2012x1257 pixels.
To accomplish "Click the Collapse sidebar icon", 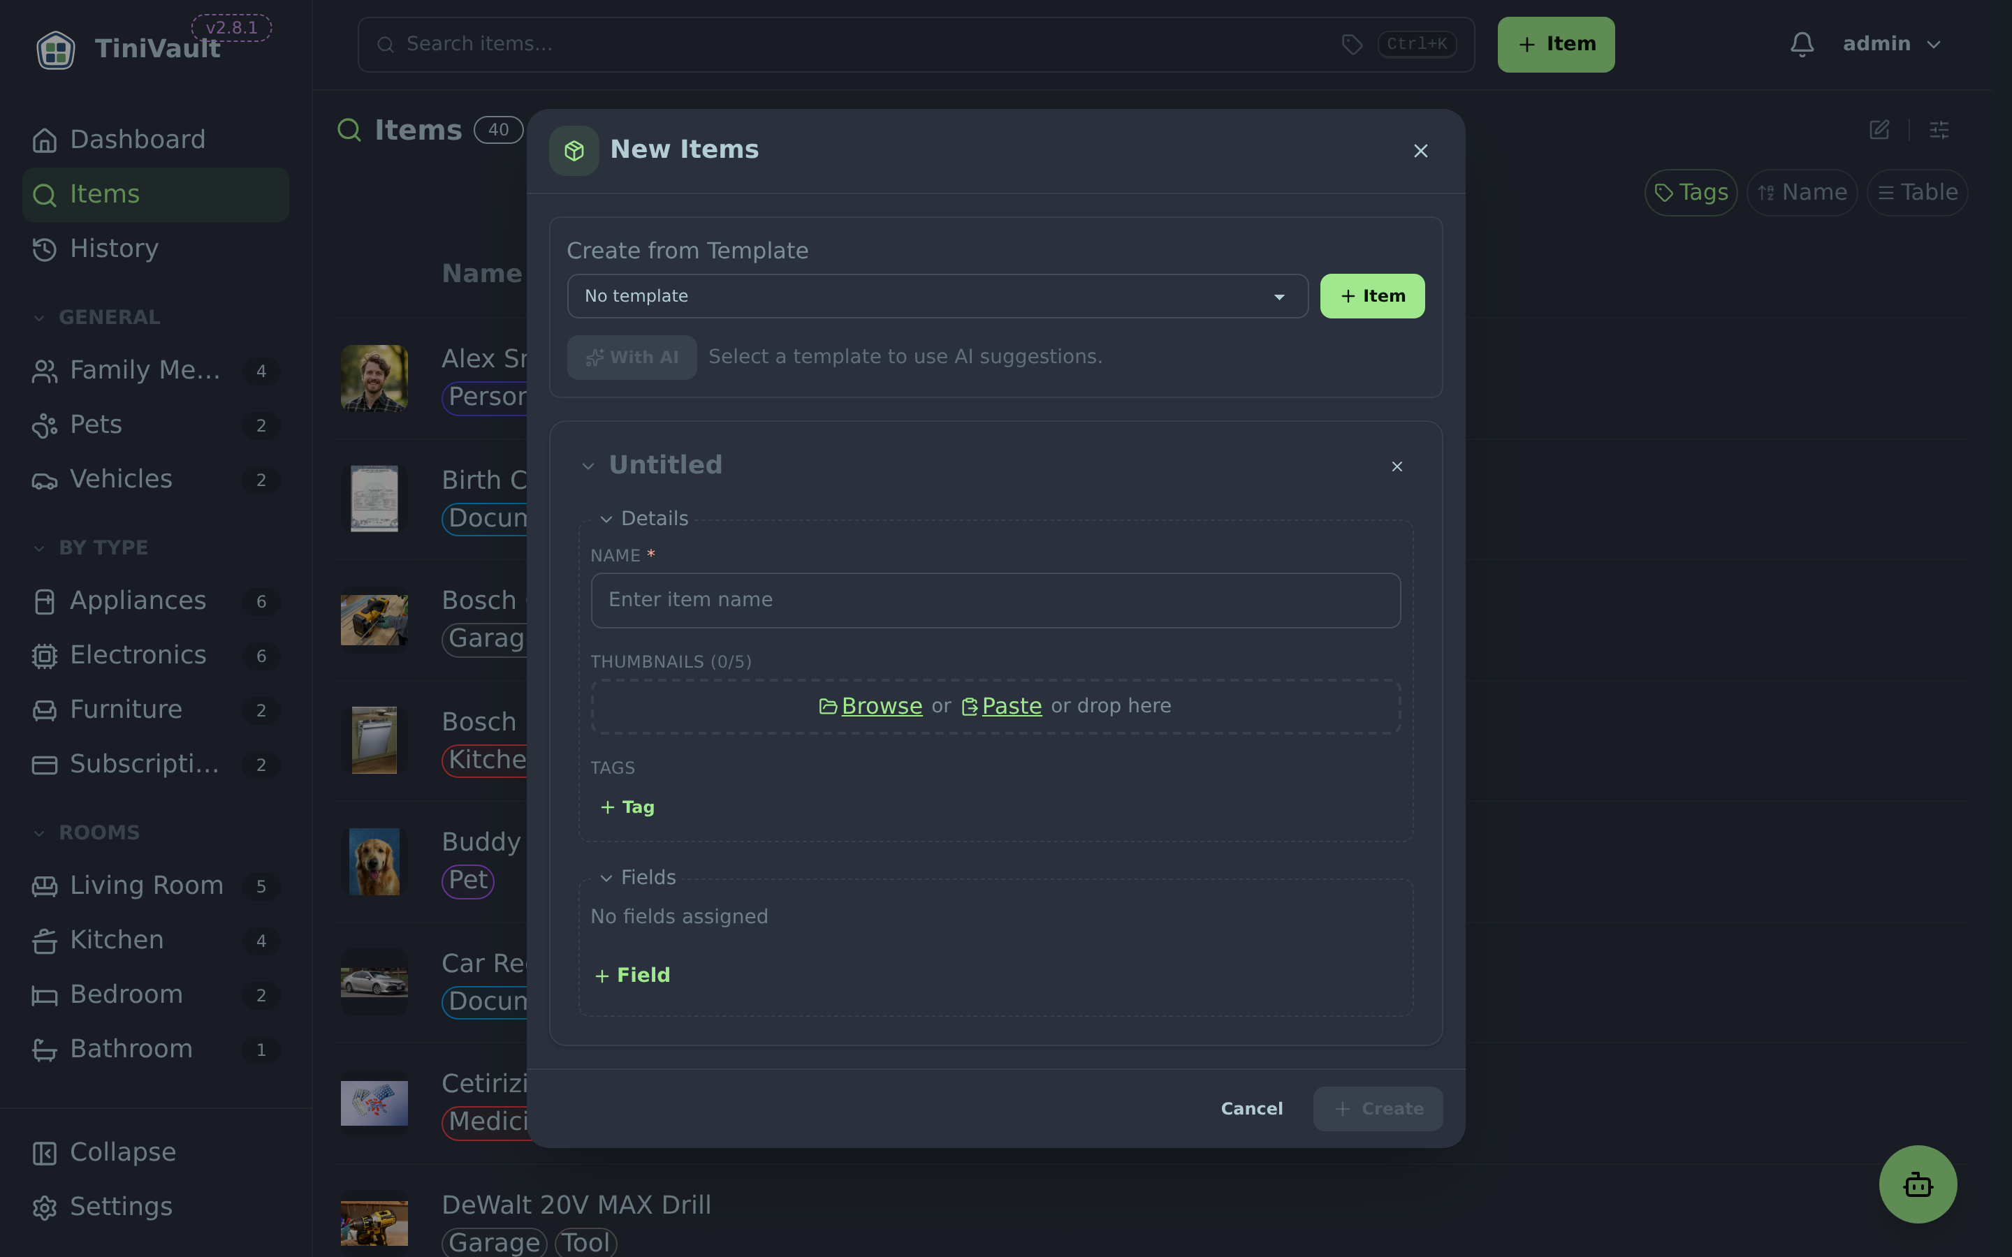I will tap(44, 1153).
